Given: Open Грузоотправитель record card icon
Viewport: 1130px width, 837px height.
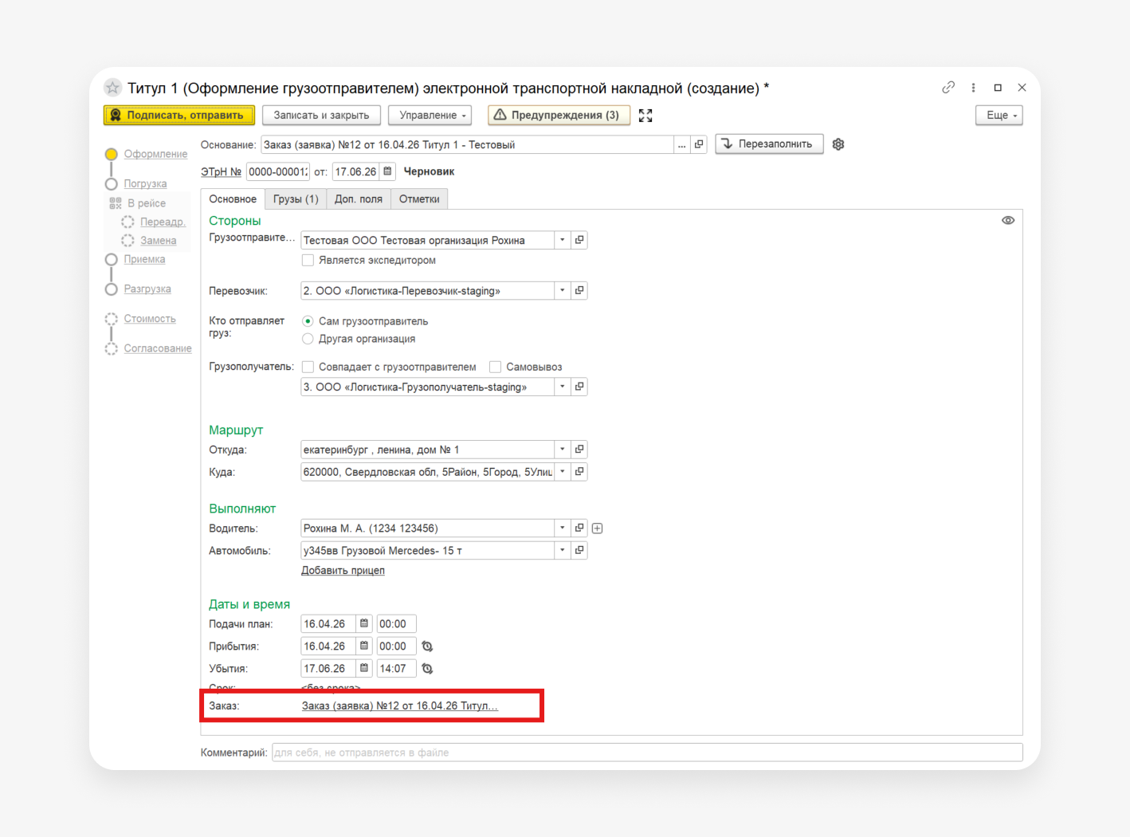Looking at the screenshot, I should pos(579,240).
